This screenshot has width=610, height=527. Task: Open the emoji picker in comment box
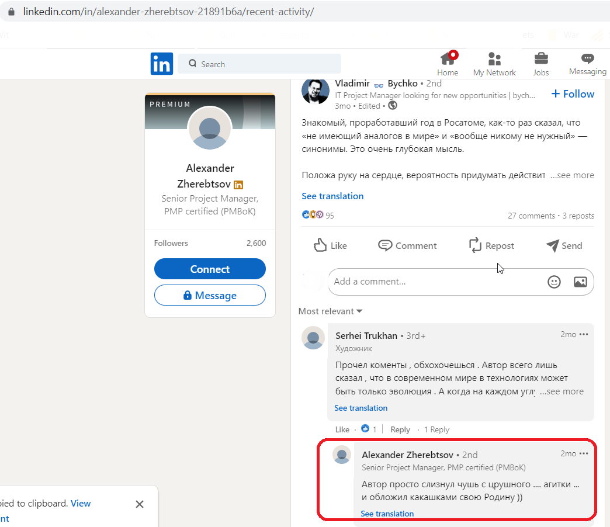(554, 282)
